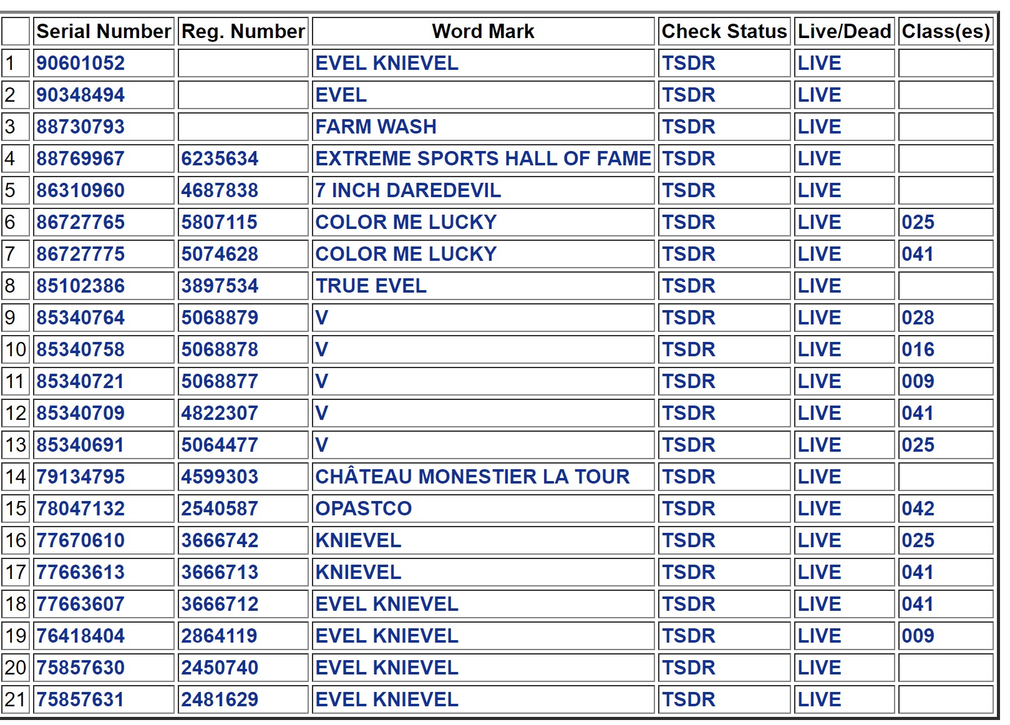Click CHÂTEAU MONESTIER LA TOUR link
1010x725 pixels.
tap(472, 477)
